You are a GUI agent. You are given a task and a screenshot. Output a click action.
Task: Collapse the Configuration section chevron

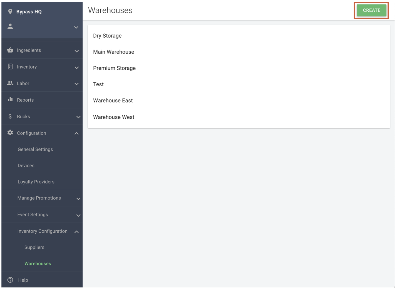tap(77, 133)
